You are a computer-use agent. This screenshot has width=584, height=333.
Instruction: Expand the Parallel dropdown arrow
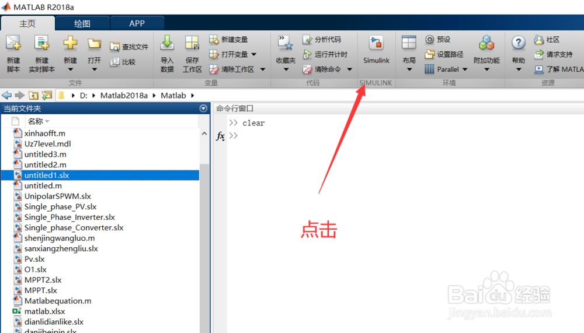(465, 69)
